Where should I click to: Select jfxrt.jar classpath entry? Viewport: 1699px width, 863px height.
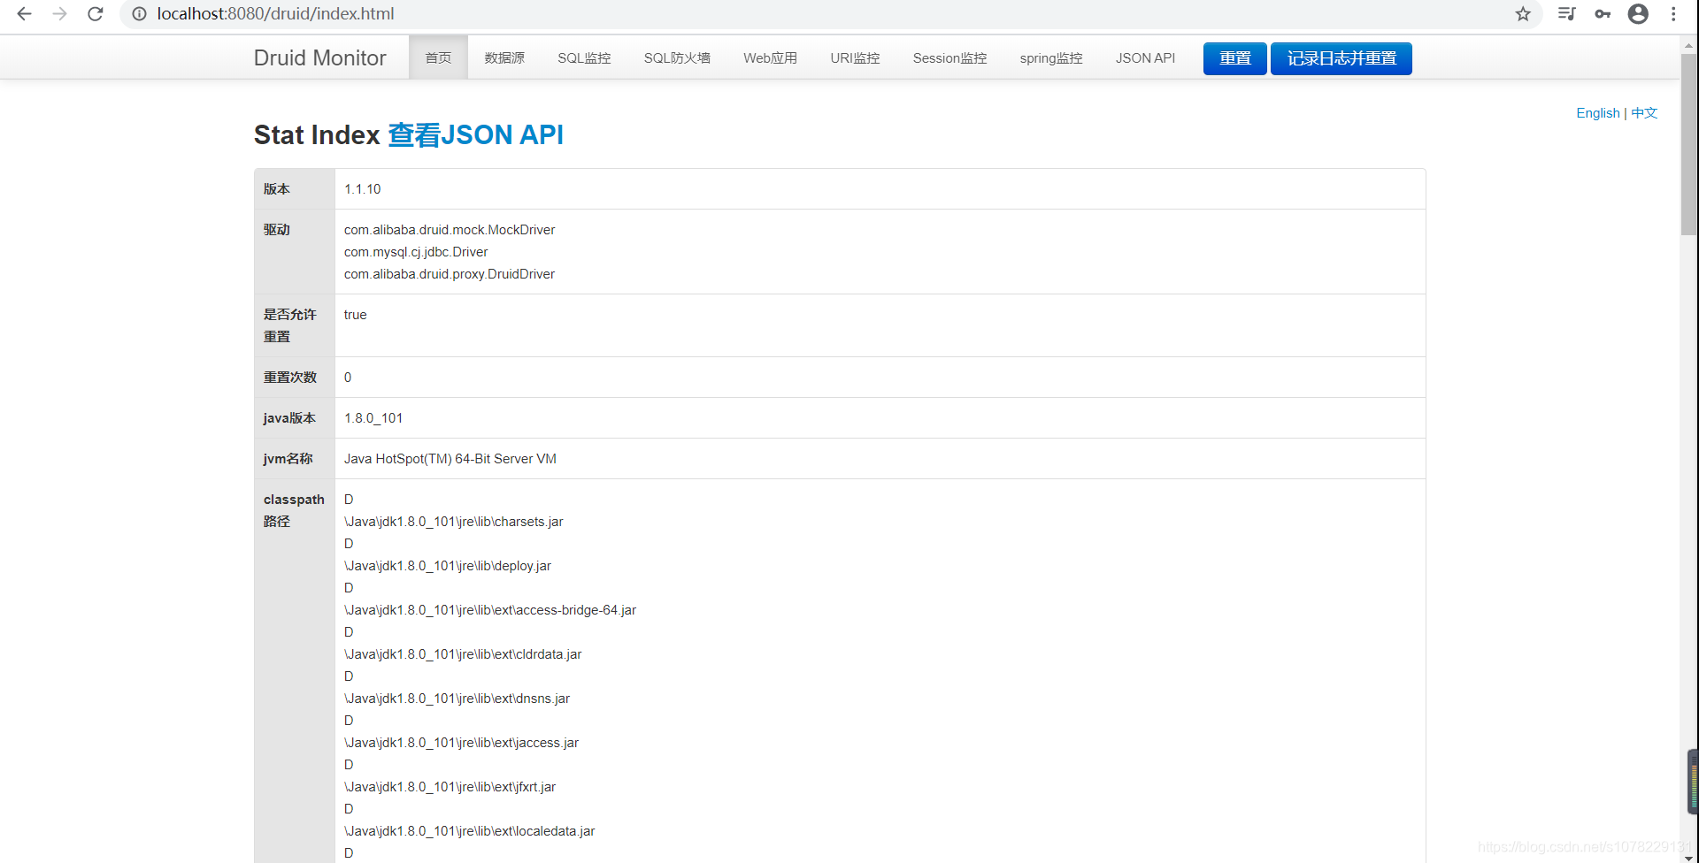tap(450, 787)
